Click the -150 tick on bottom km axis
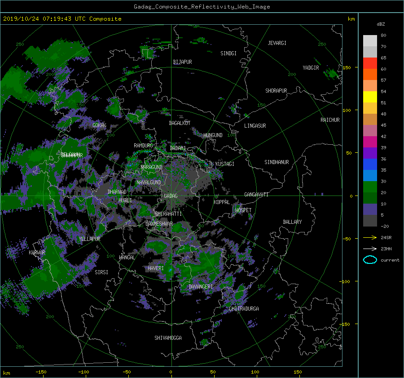404x378 pixels. coord(41,372)
